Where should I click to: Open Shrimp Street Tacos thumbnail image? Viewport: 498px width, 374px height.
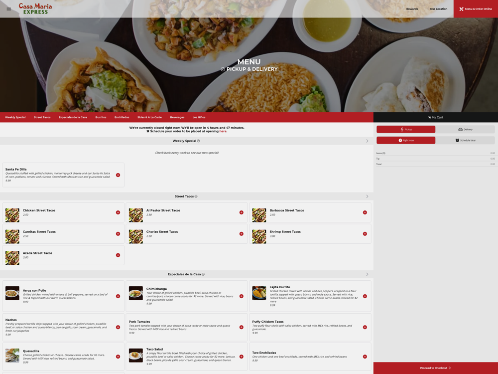click(x=259, y=236)
